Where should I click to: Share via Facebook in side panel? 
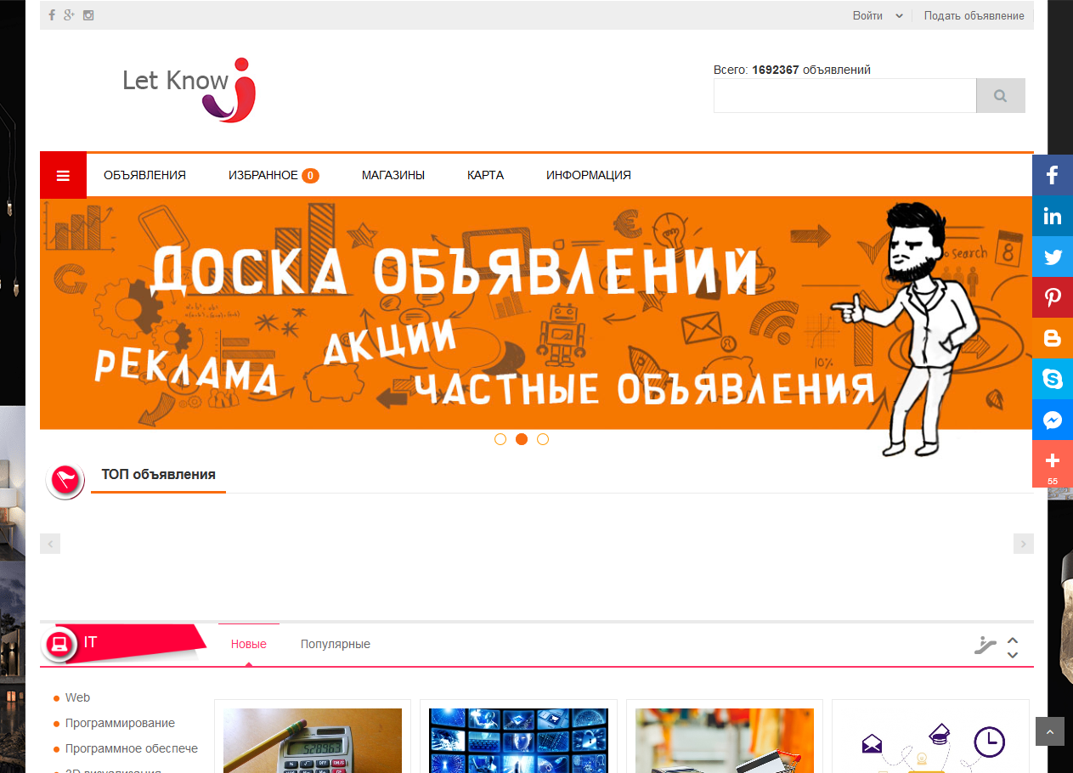[x=1052, y=176]
